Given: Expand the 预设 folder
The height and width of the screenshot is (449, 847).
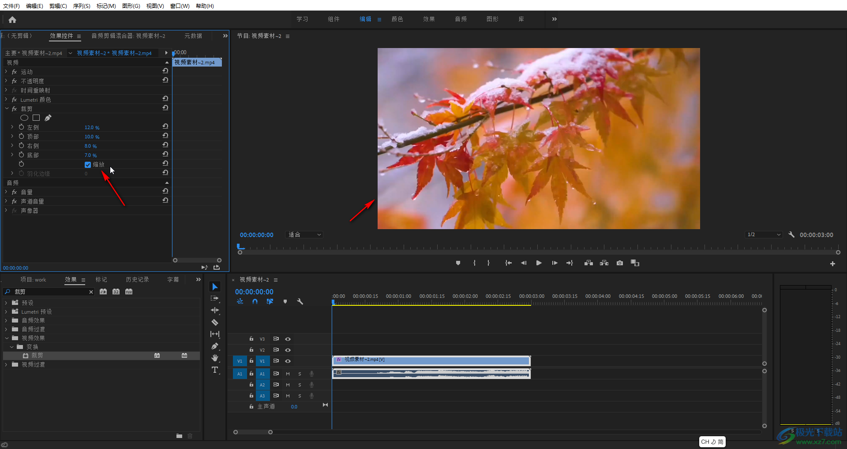Looking at the screenshot, I should pyautogui.click(x=6, y=303).
